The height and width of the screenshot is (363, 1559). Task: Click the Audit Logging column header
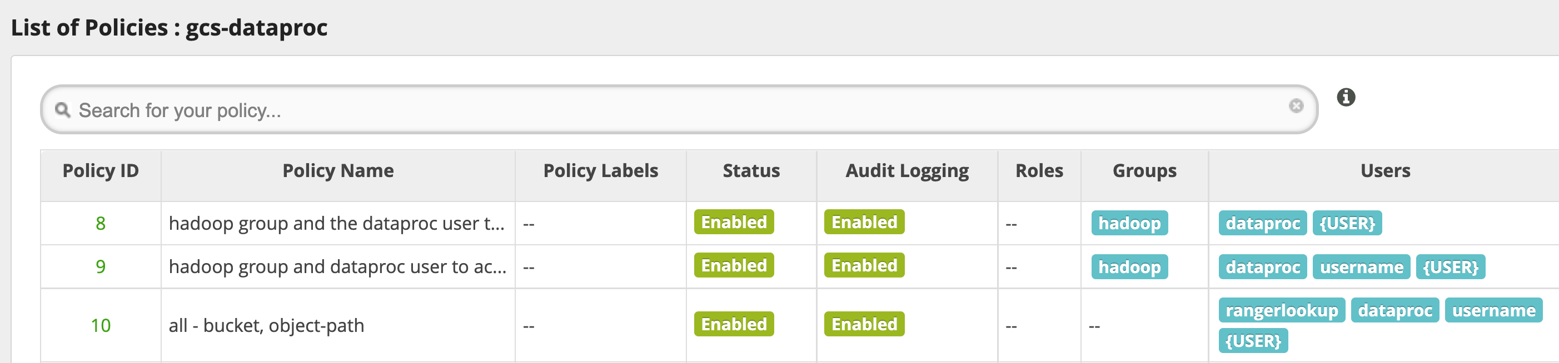pos(906,171)
